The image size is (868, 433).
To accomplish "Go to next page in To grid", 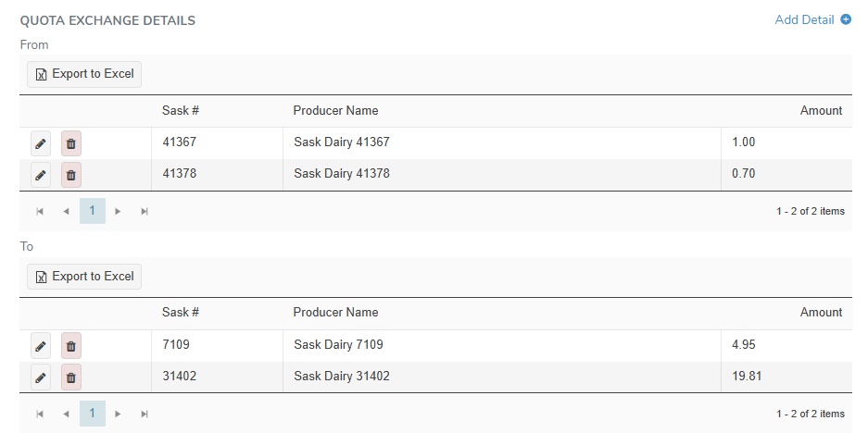I will [118, 414].
